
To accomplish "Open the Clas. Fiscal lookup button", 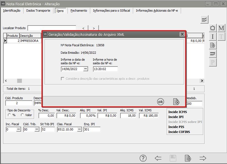I will click(x=79, y=129).
